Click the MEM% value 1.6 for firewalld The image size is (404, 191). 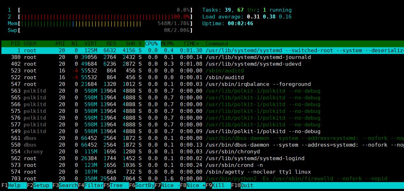(x=168, y=179)
